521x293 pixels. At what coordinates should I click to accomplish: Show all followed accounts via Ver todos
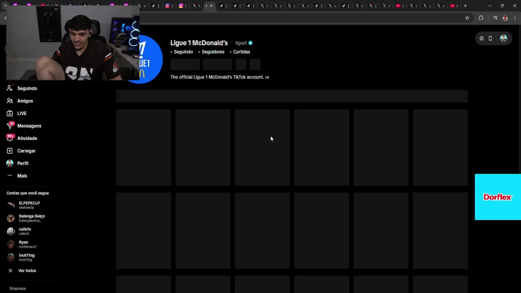tap(27, 271)
